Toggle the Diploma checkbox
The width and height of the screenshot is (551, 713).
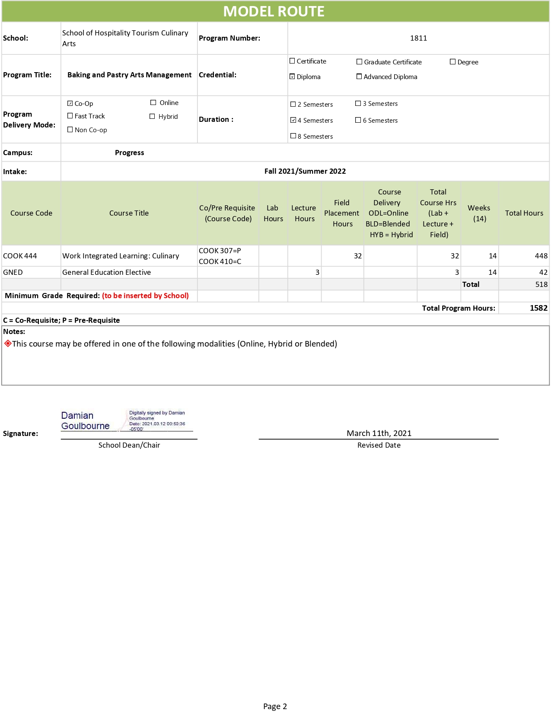tap(292, 77)
